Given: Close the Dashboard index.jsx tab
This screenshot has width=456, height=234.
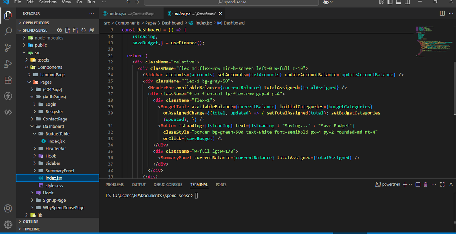Looking at the screenshot, I should (x=220, y=14).
